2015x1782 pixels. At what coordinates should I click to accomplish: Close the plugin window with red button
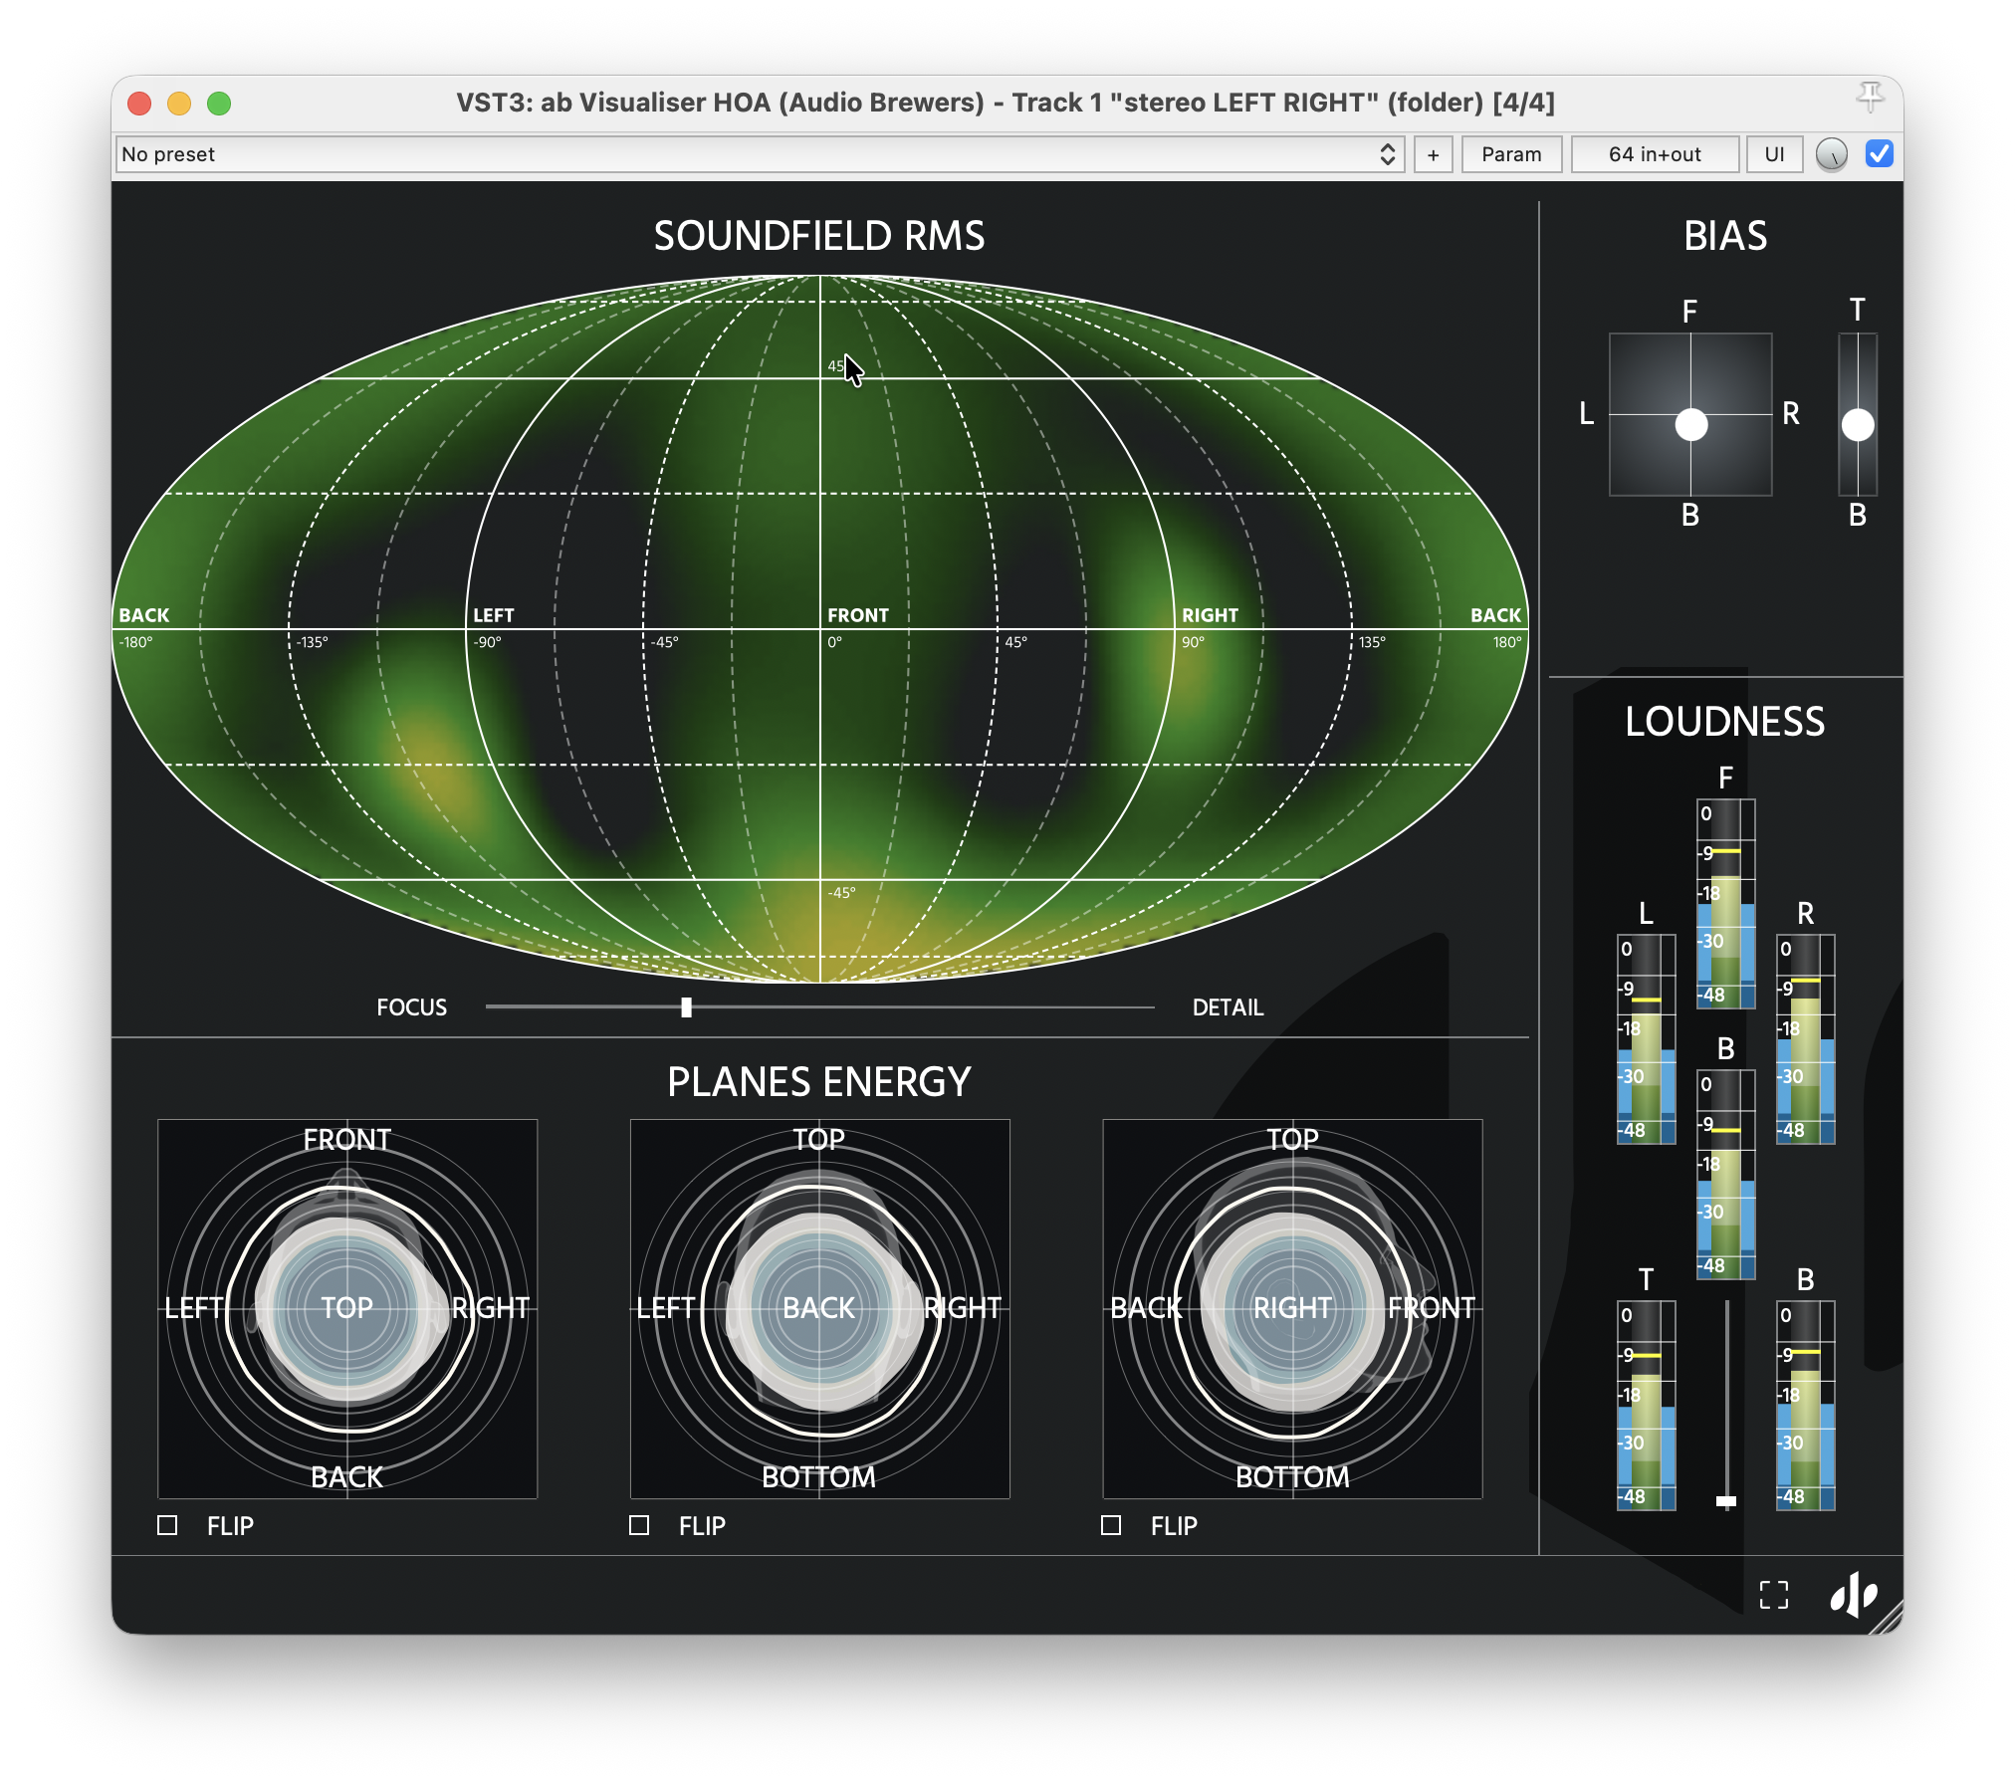(x=139, y=103)
